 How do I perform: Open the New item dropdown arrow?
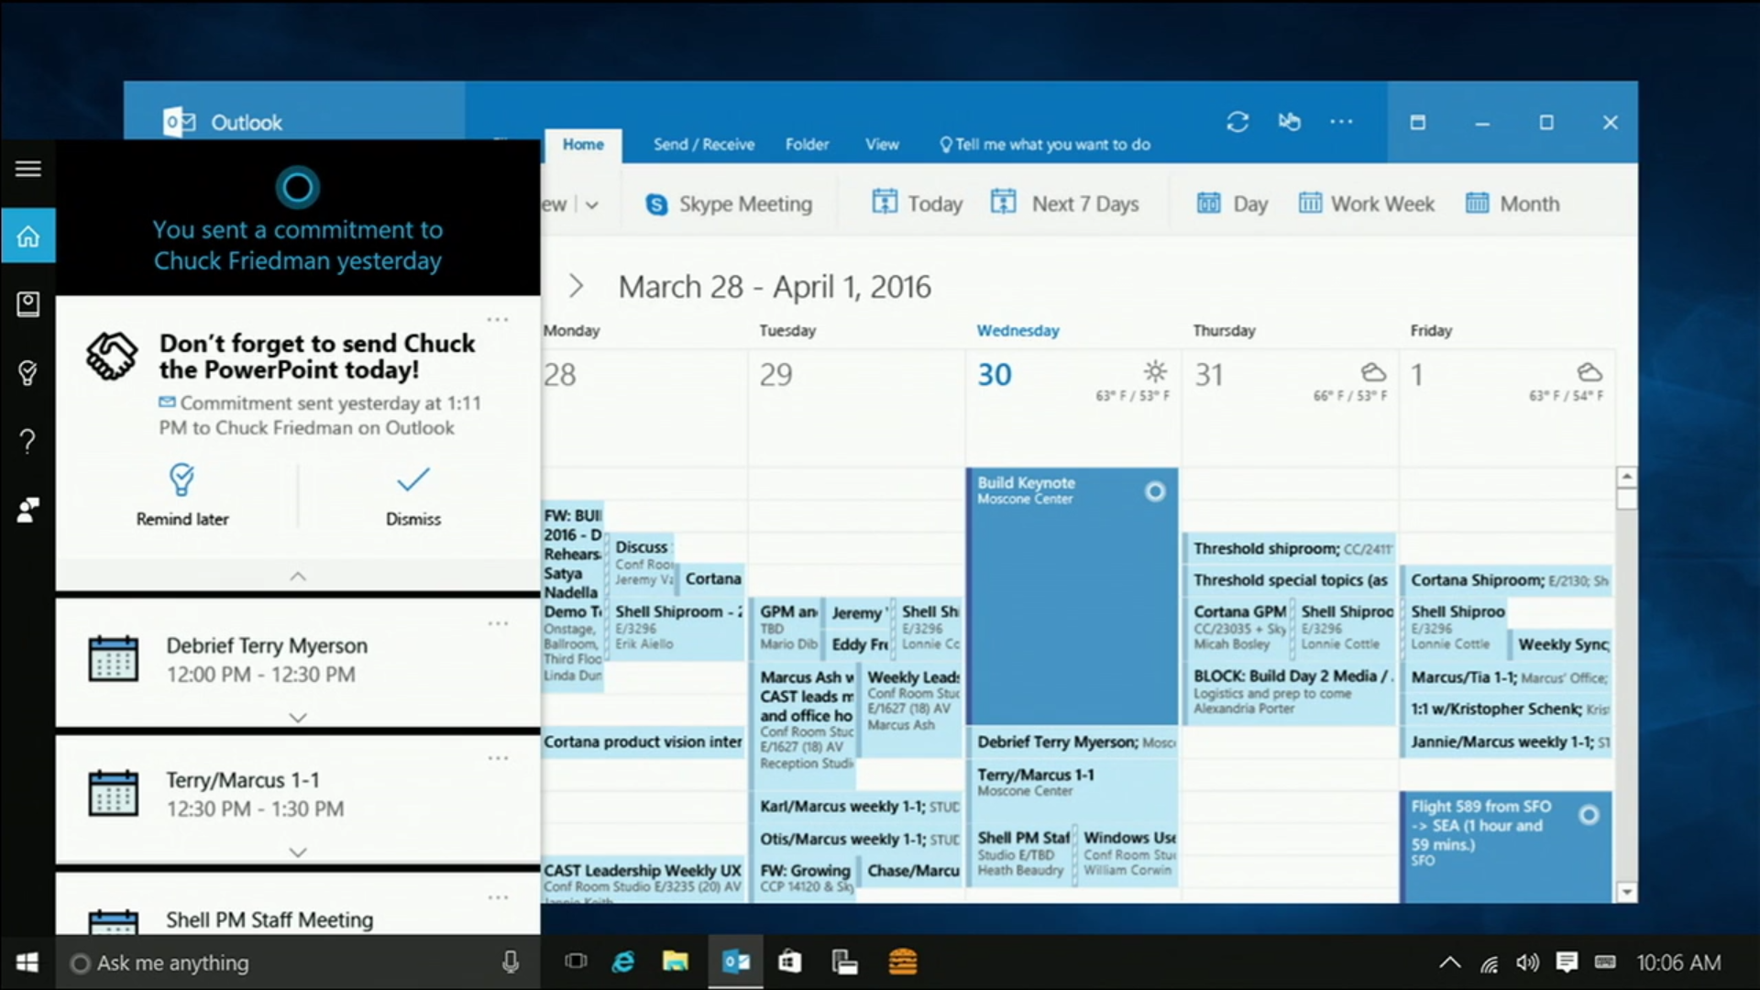(592, 204)
